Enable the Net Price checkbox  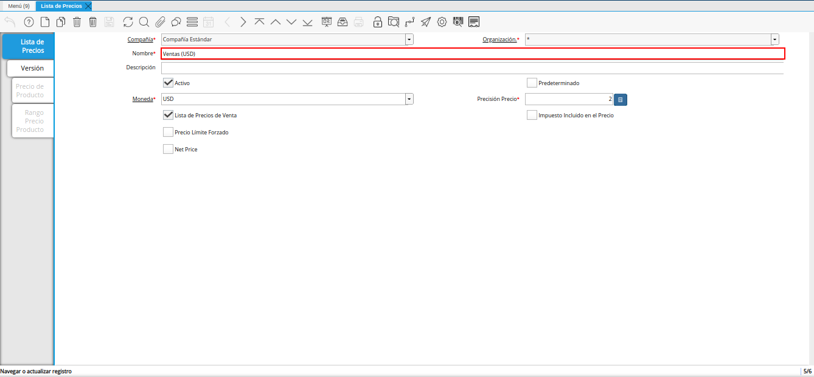(x=169, y=149)
